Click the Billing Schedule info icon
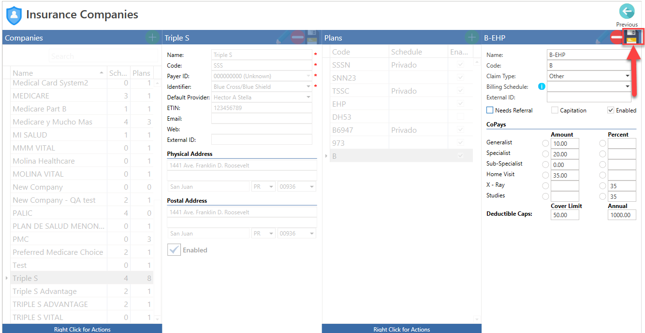The height and width of the screenshot is (333, 645). [542, 87]
